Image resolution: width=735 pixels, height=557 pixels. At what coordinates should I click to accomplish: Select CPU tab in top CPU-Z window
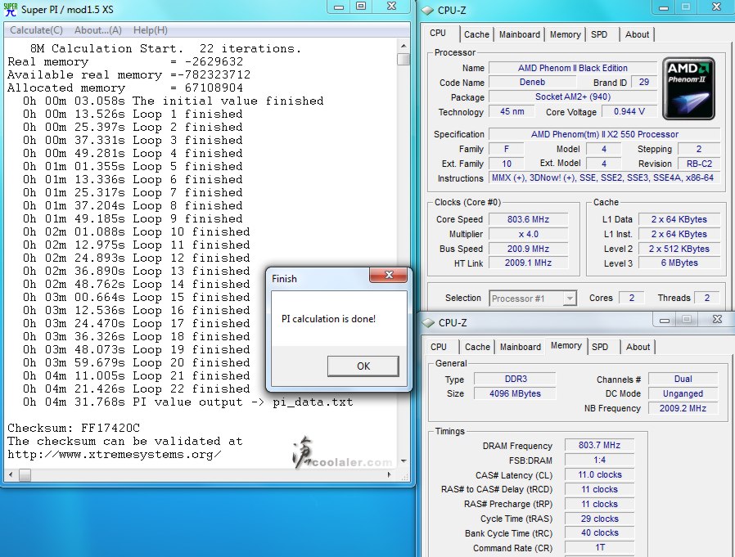(438, 33)
